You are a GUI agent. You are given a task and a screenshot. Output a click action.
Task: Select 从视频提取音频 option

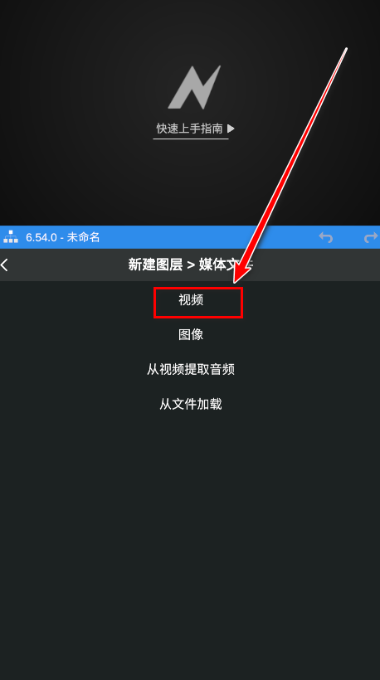click(x=191, y=370)
